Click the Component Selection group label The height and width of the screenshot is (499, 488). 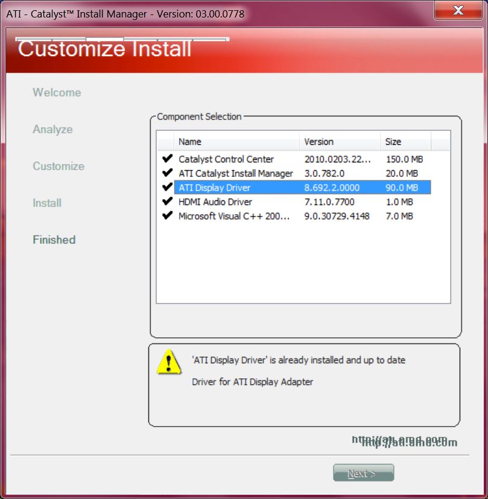click(x=199, y=117)
